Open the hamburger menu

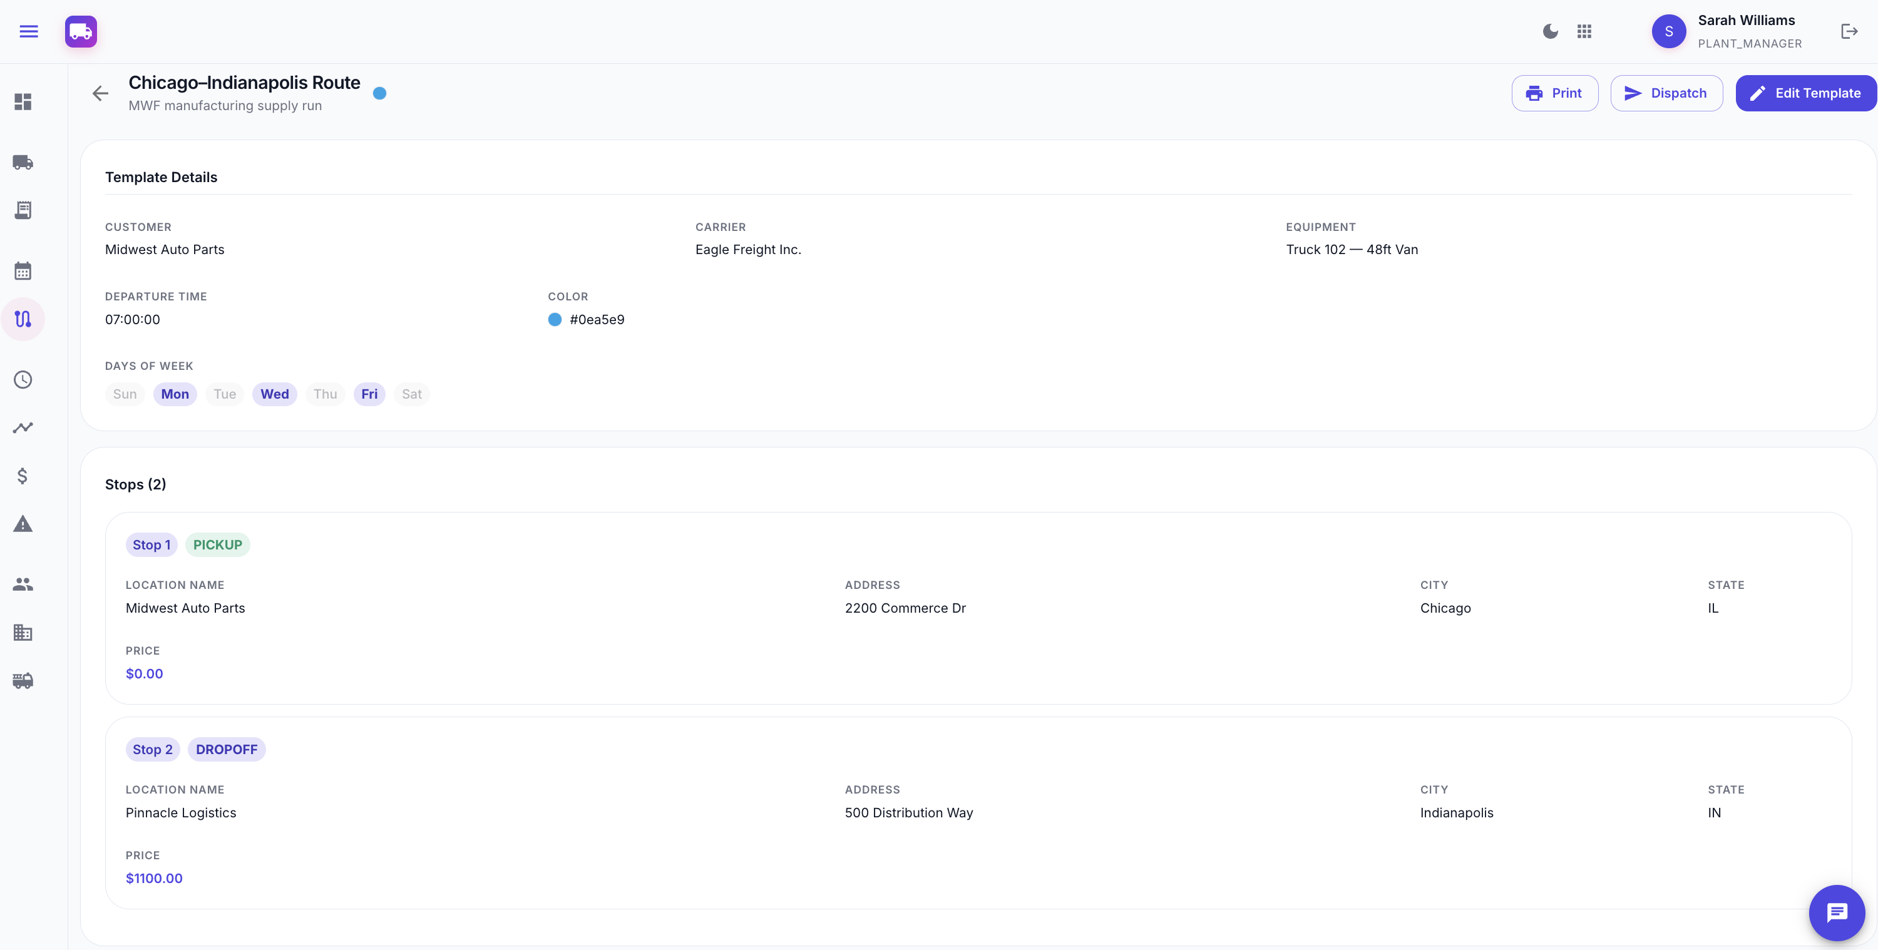28,31
